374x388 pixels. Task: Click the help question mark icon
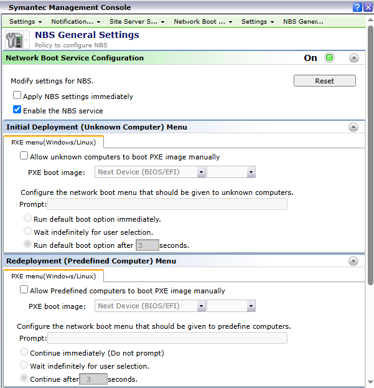(357, 7)
